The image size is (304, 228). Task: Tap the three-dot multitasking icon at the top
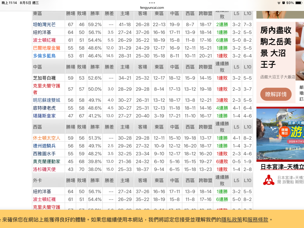pos(152,3)
